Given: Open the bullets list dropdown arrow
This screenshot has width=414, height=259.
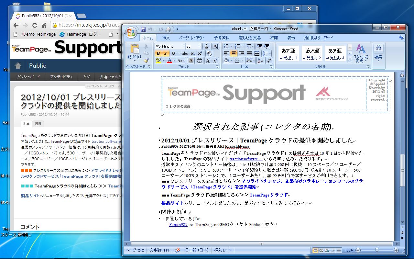Looking at the screenshot, I should (231, 46).
